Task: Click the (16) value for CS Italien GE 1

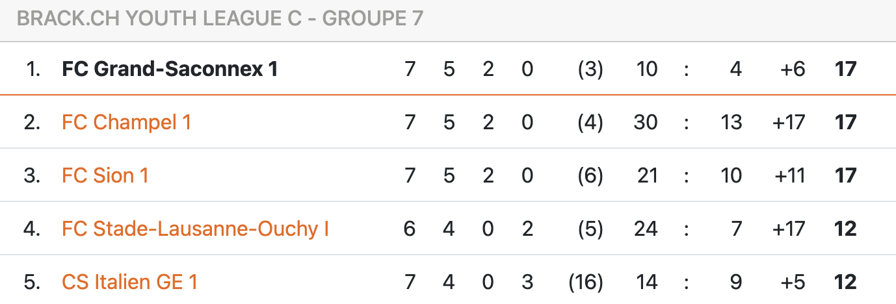Action: click(x=586, y=282)
